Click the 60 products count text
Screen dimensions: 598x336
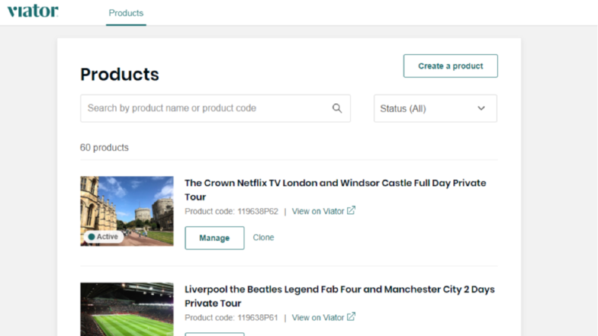click(104, 148)
